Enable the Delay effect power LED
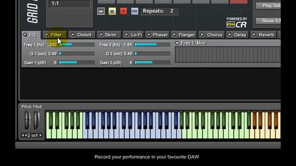The width and height of the screenshot is (296, 166). (x=230, y=35)
